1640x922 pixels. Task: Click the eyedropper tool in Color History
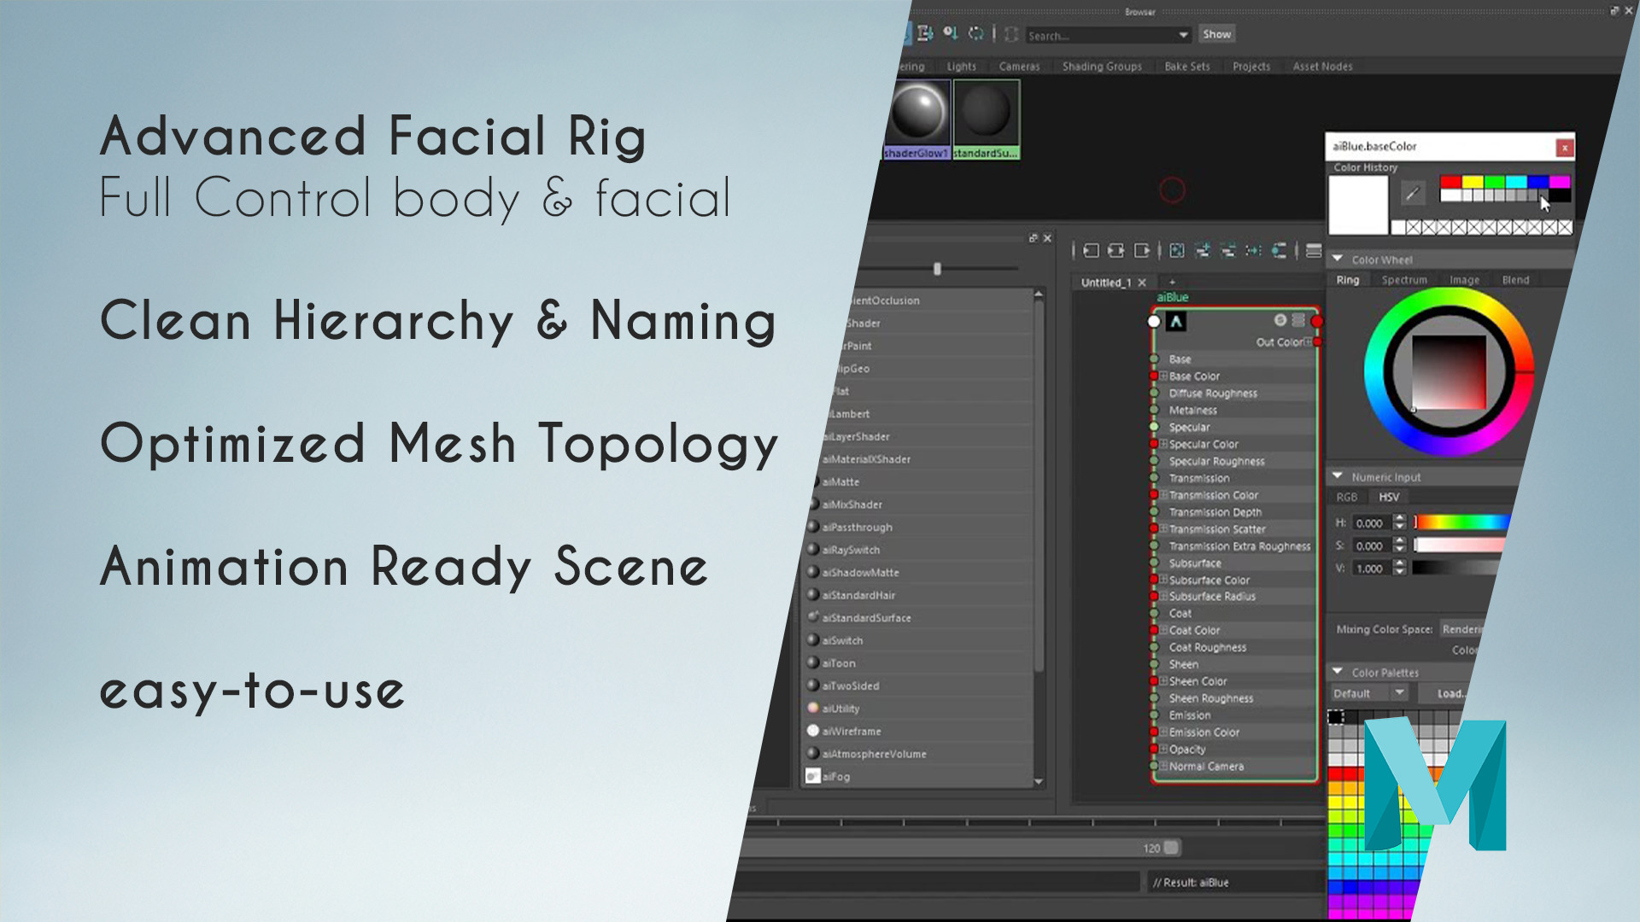pos(1413,194)
